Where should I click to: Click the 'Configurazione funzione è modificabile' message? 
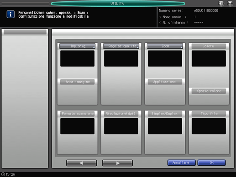click(x=53, y=16)
